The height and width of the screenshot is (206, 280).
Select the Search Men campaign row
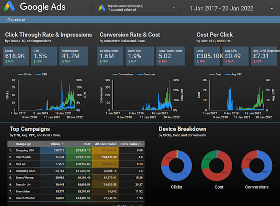pos(76,157)
